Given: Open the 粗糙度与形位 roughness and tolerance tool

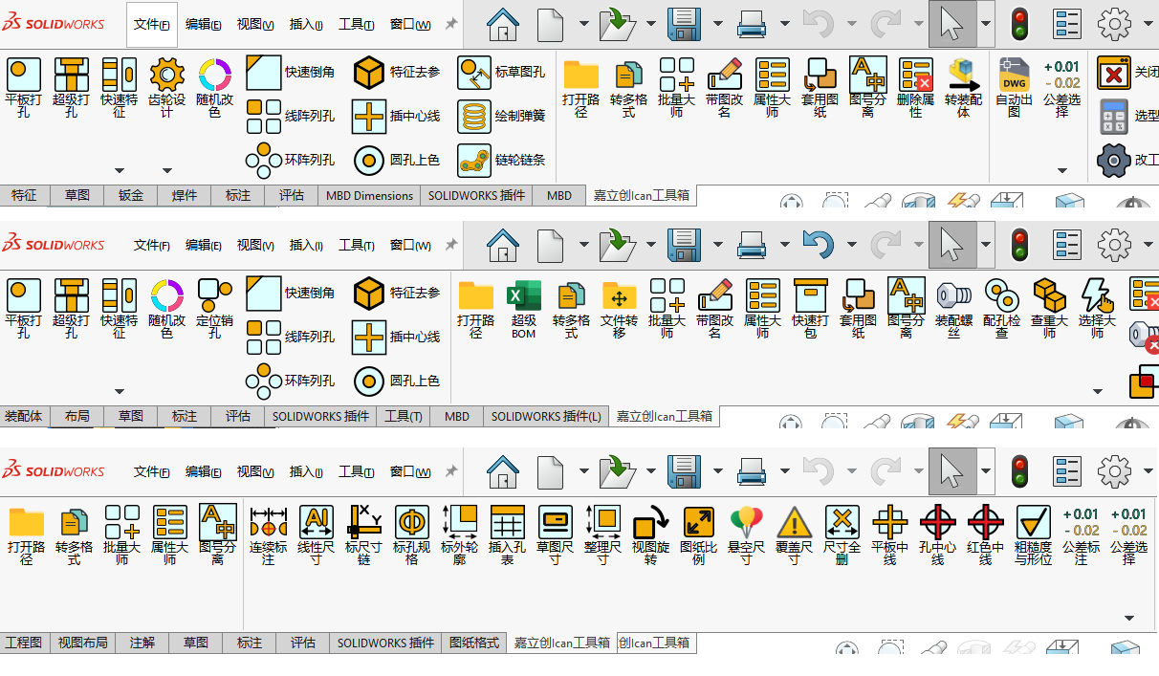Looking at the screenshot, I should click(1033, 535).
